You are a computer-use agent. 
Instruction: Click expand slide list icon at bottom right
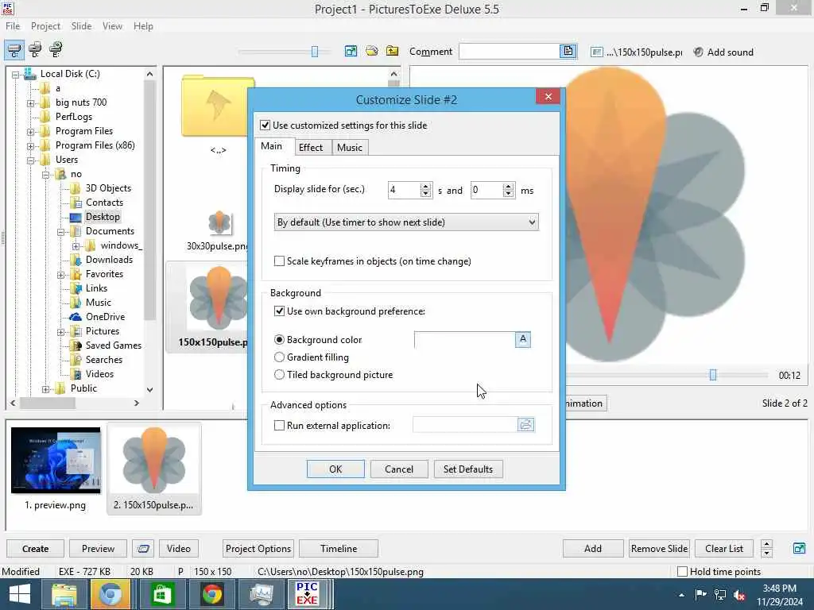(x=799, y=548)
